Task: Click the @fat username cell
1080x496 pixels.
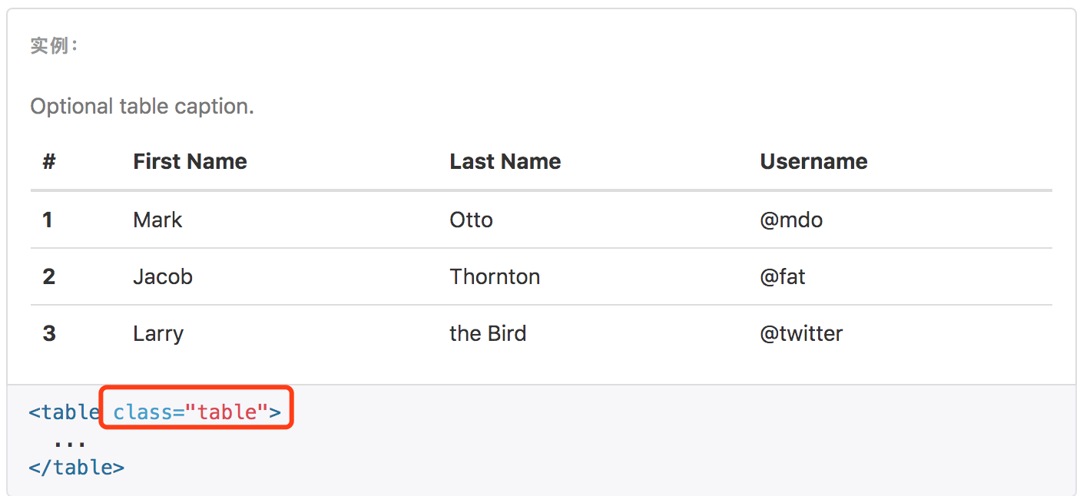Action: pos(783,276)
